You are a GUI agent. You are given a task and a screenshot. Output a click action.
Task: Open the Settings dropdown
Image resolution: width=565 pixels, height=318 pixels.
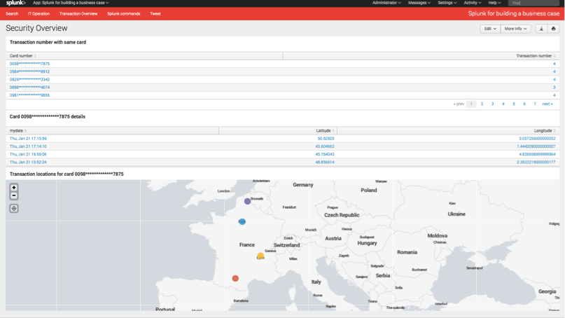click(447, 3)
